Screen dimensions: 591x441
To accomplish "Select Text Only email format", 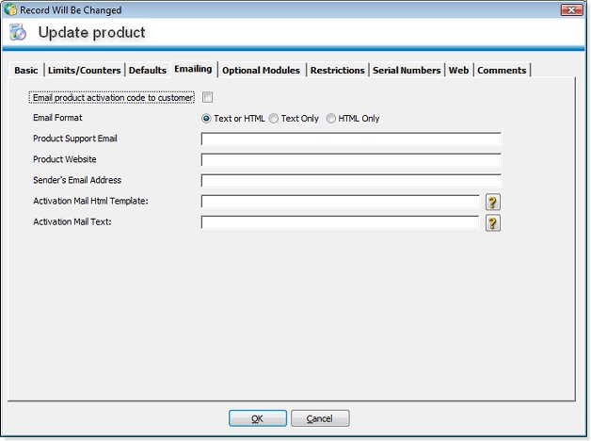I will pyautogui.click(x=274, y=119).
